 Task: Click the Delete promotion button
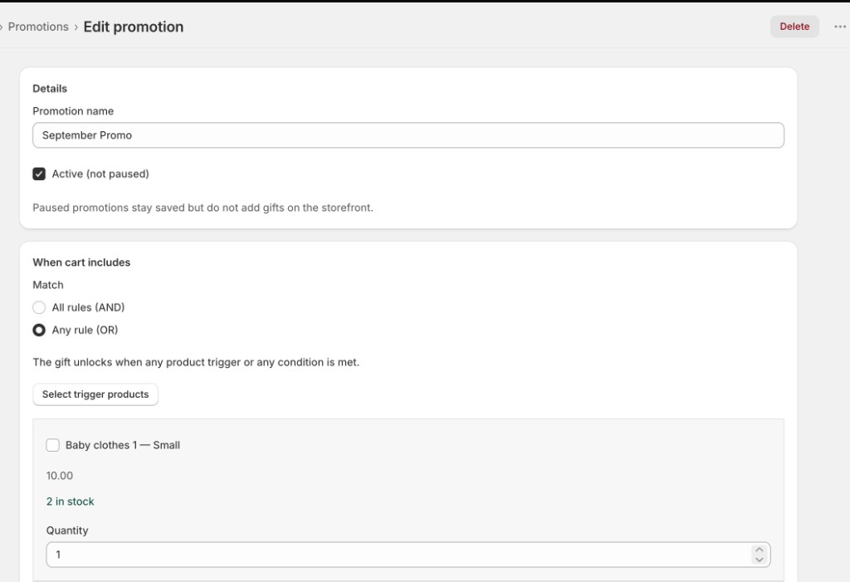coord(794,27)
